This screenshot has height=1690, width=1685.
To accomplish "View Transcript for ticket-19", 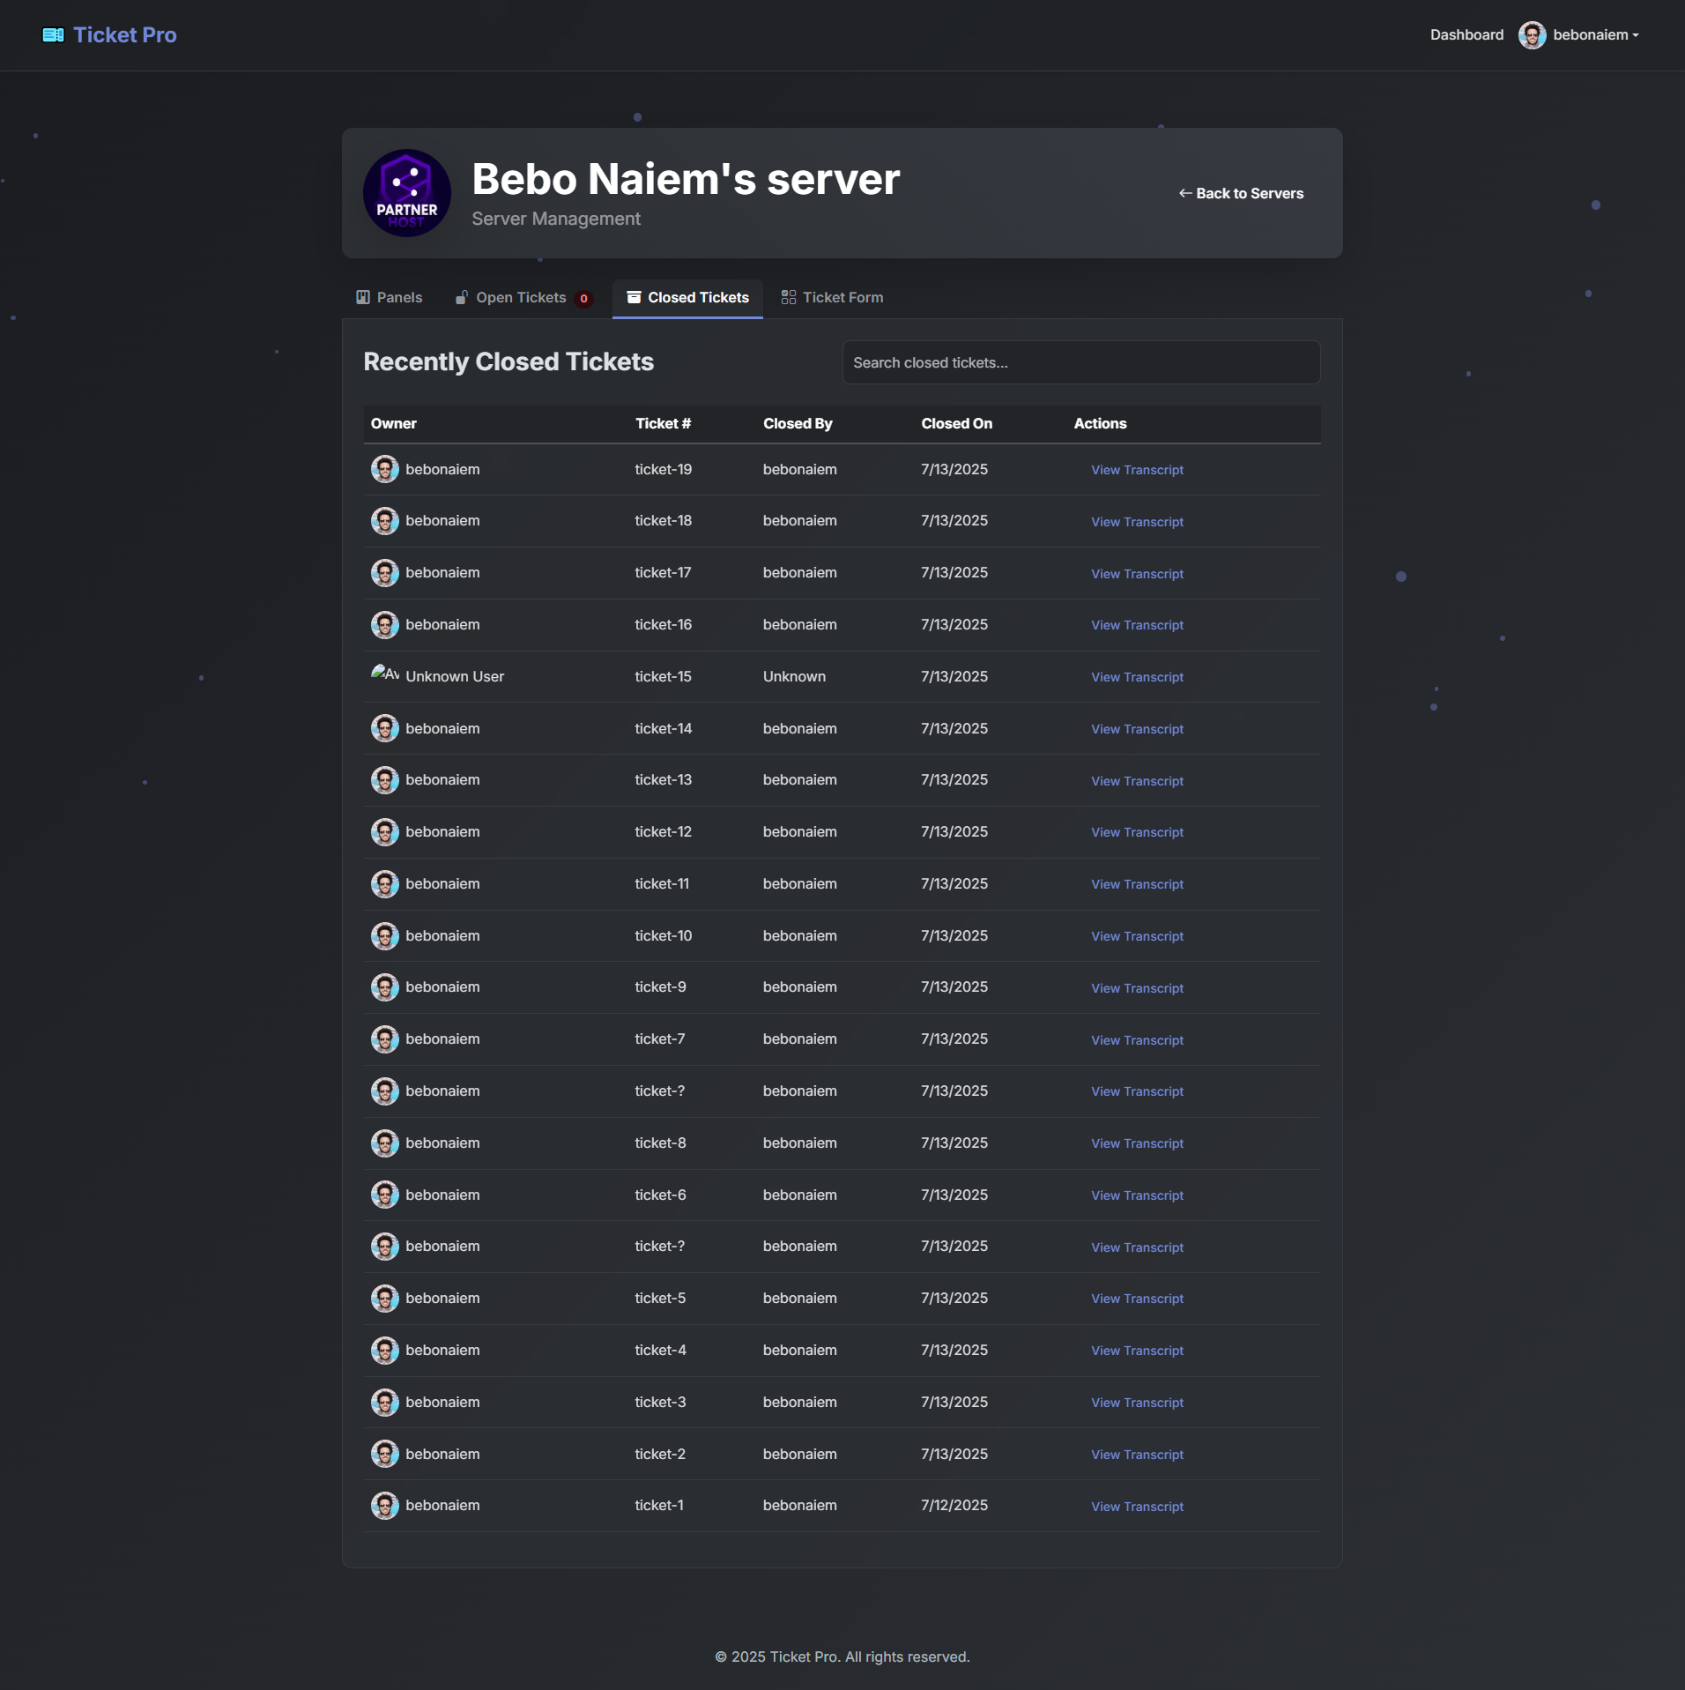I will 1137,470.
